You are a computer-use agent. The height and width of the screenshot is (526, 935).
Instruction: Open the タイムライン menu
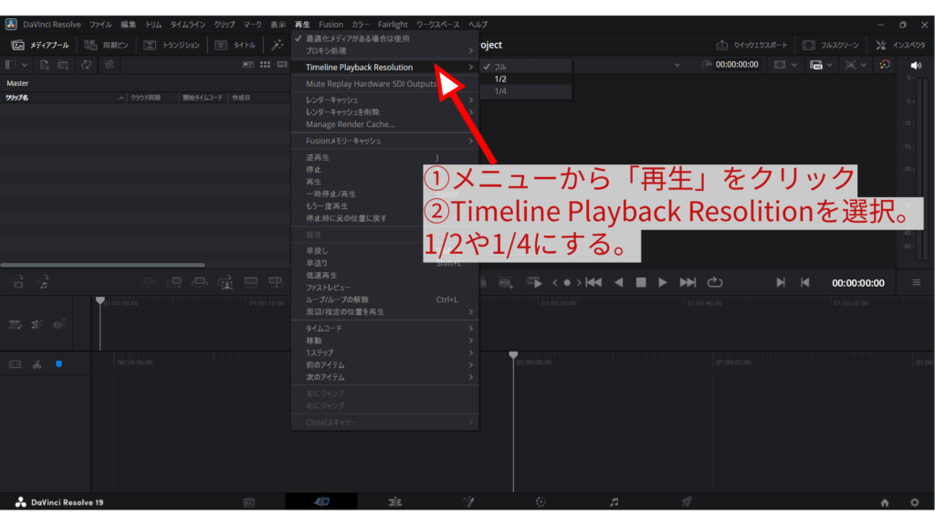[x=188, y=25]
